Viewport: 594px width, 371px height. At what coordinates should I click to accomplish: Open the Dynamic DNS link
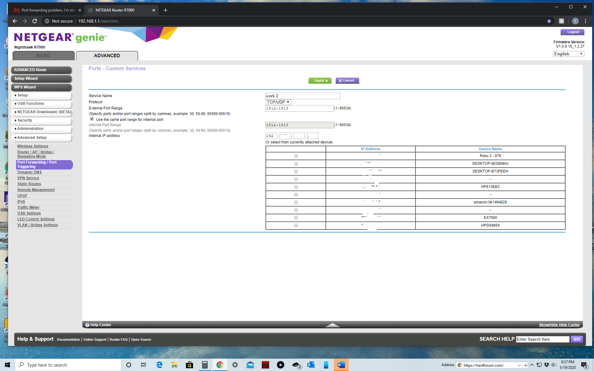[x=29, y=172]
